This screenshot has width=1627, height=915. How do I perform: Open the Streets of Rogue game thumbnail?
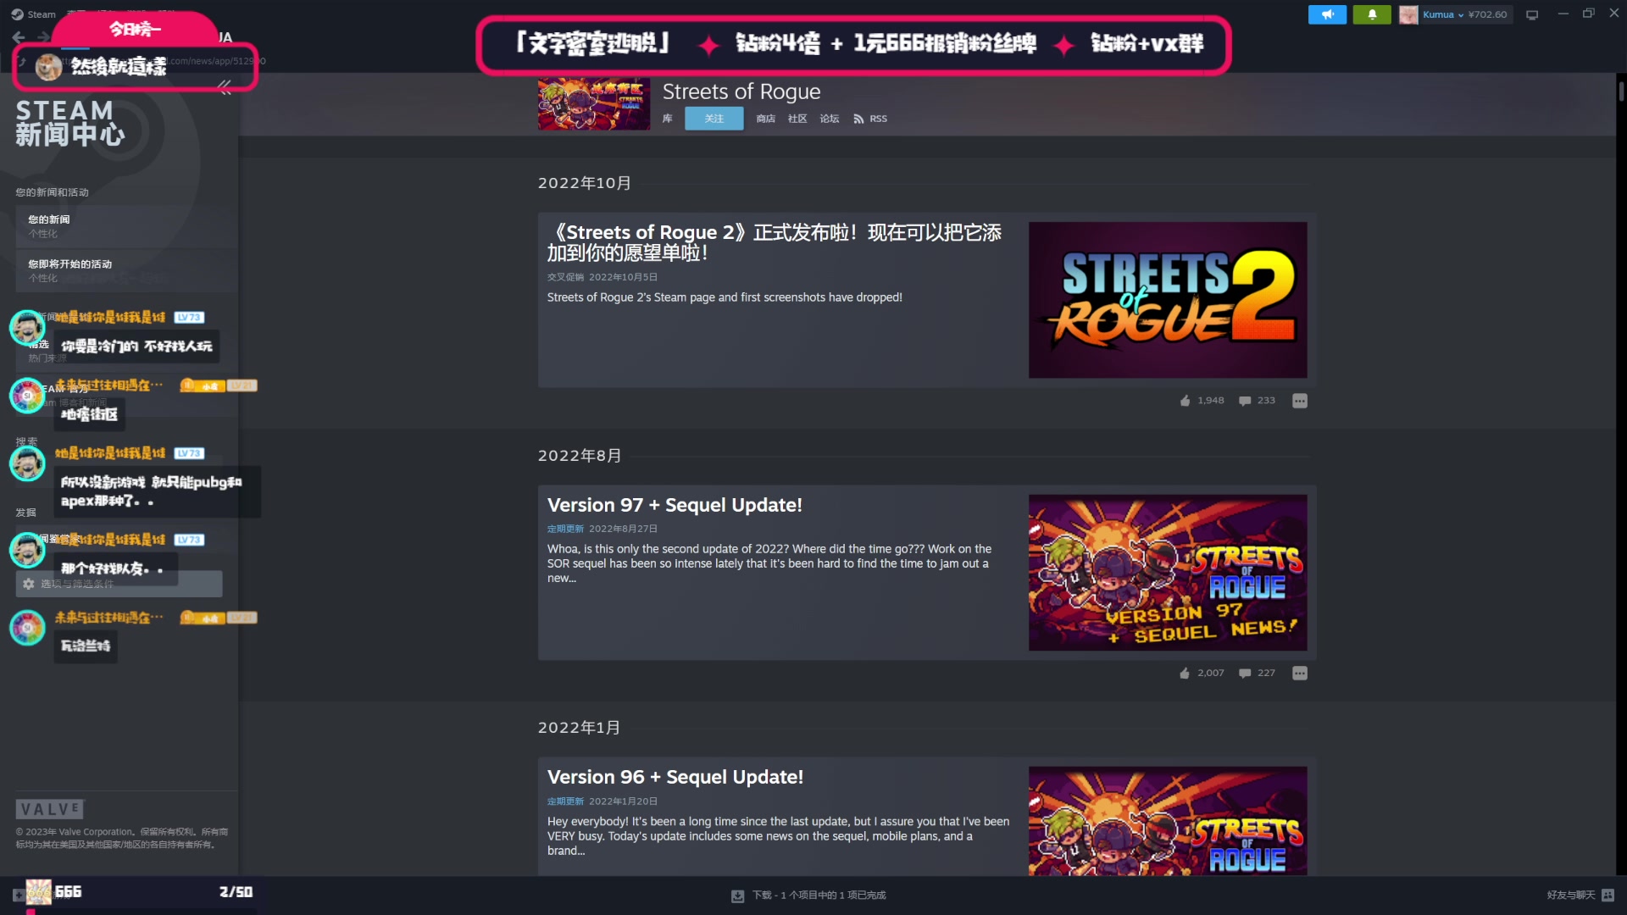coord(594,104)
